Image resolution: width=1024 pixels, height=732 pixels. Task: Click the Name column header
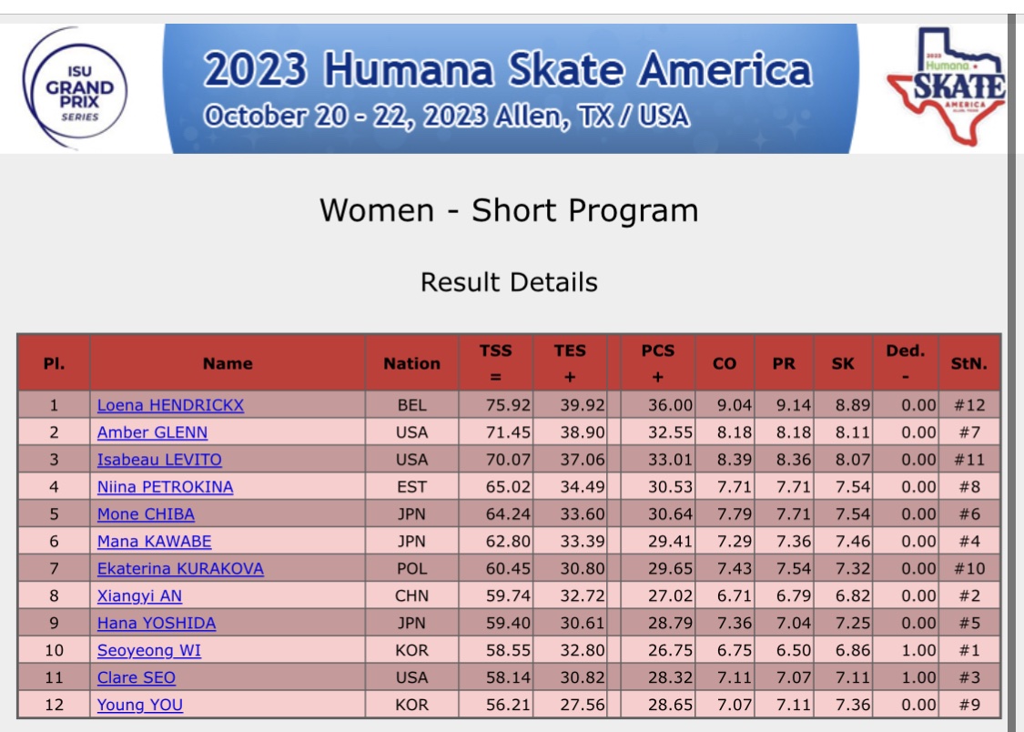pyautogui.click(x=228, y=363)
